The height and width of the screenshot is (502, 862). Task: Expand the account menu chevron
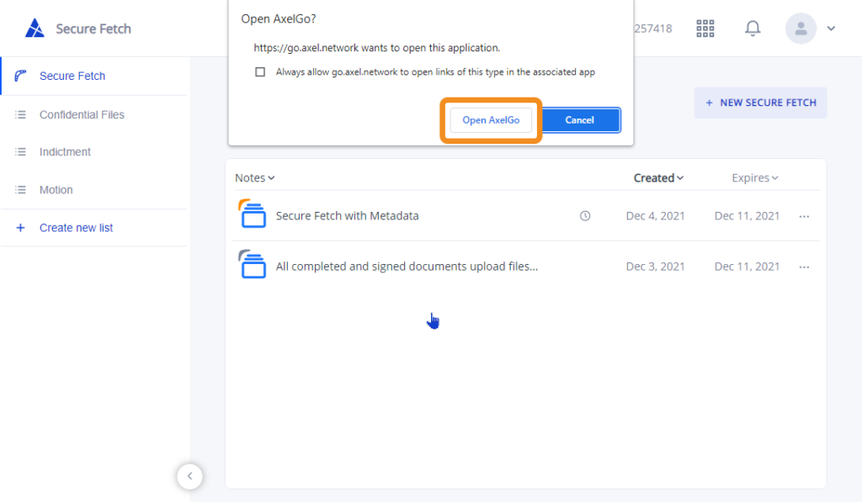(831, 29)
